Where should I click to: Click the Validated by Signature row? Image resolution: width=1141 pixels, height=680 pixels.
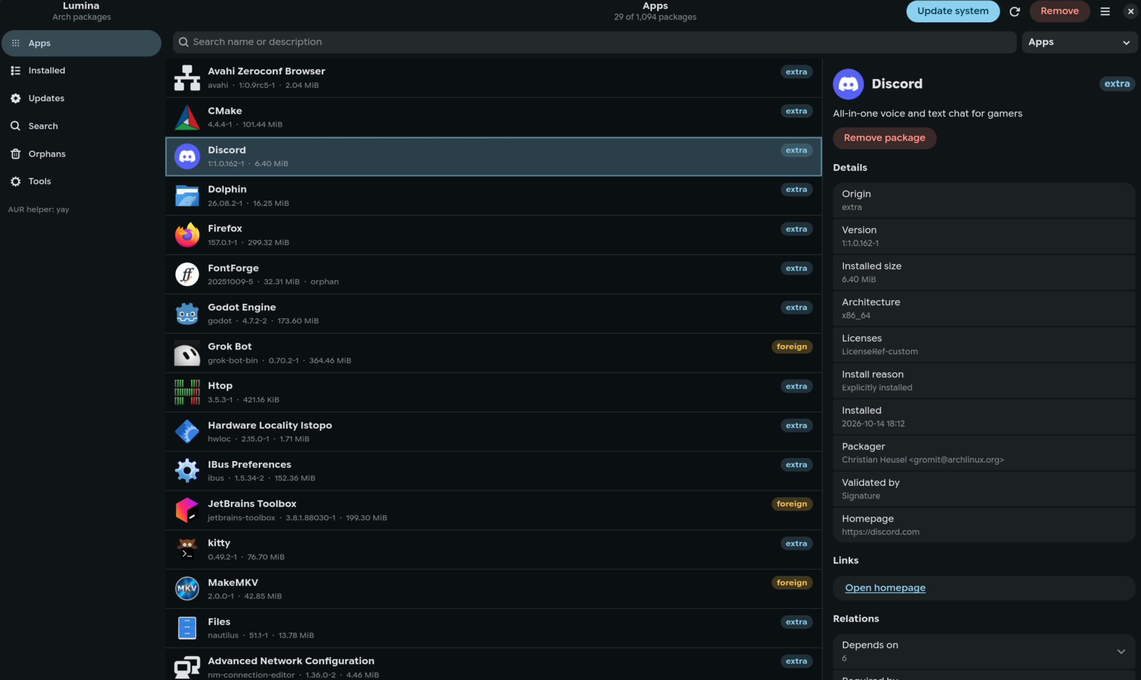tap(984, 489)
